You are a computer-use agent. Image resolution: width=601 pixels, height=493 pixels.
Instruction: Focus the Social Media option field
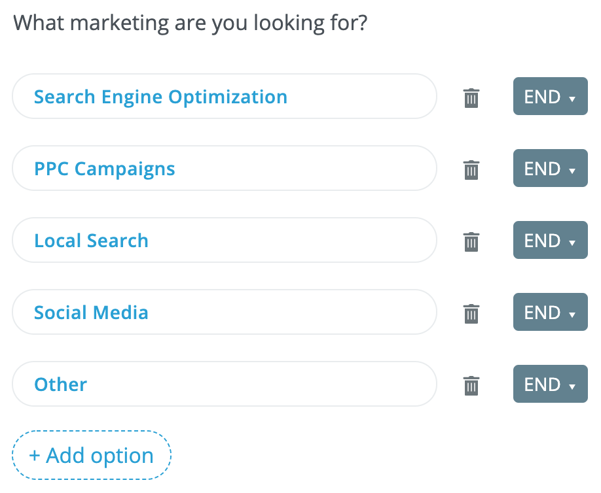coord(225,312)
